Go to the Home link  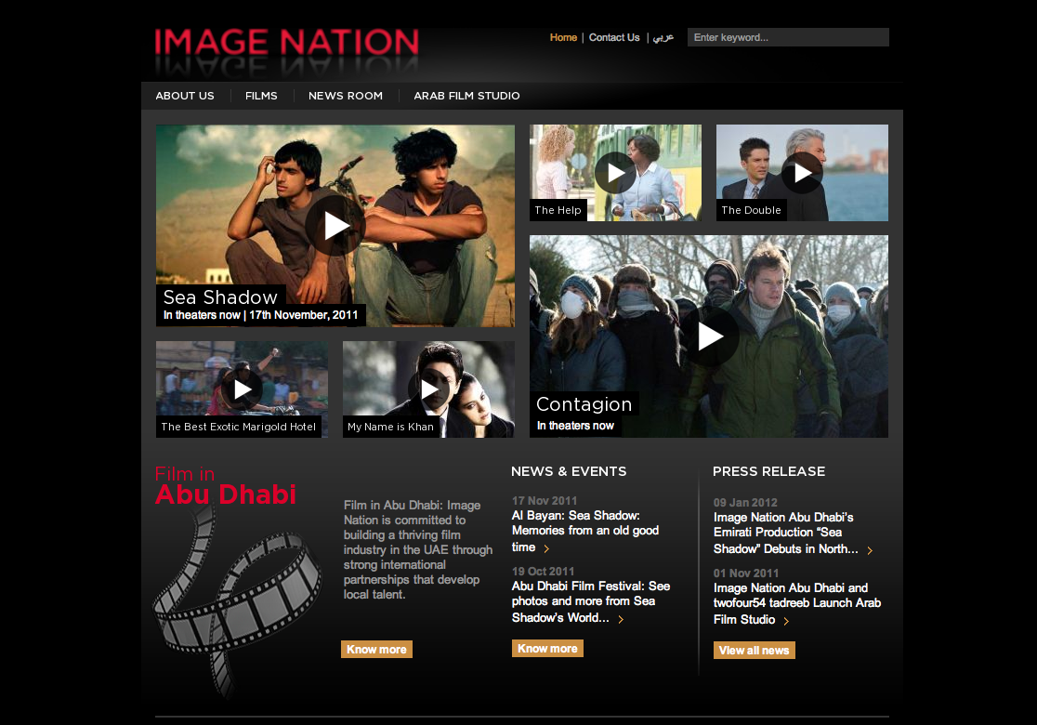tap(563, 38)
